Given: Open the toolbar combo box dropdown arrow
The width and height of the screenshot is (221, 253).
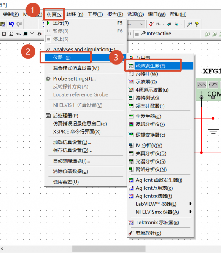Looking at the screenshot, I should pos(141,24).
